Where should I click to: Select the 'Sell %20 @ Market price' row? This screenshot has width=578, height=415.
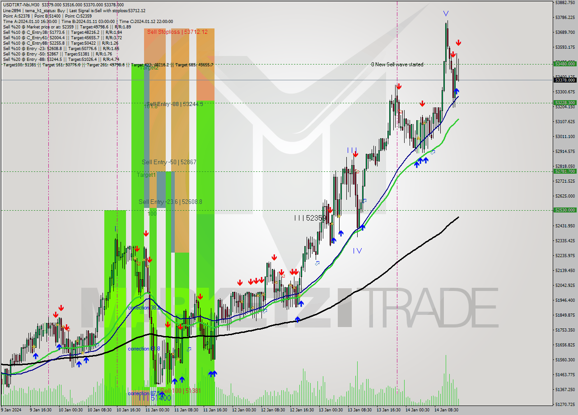pos(66,27)
